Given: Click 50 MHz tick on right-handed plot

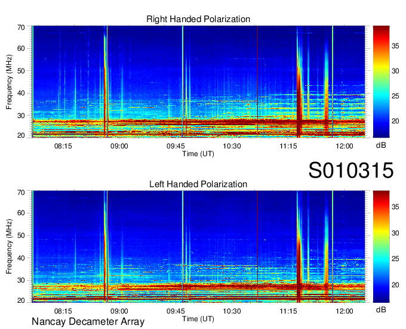Looking at the screenshot, I should [21, 71].
